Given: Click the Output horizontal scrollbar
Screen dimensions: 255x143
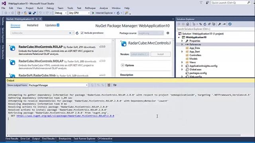Looking at the screenshot, I should click(x=125, y=135).
